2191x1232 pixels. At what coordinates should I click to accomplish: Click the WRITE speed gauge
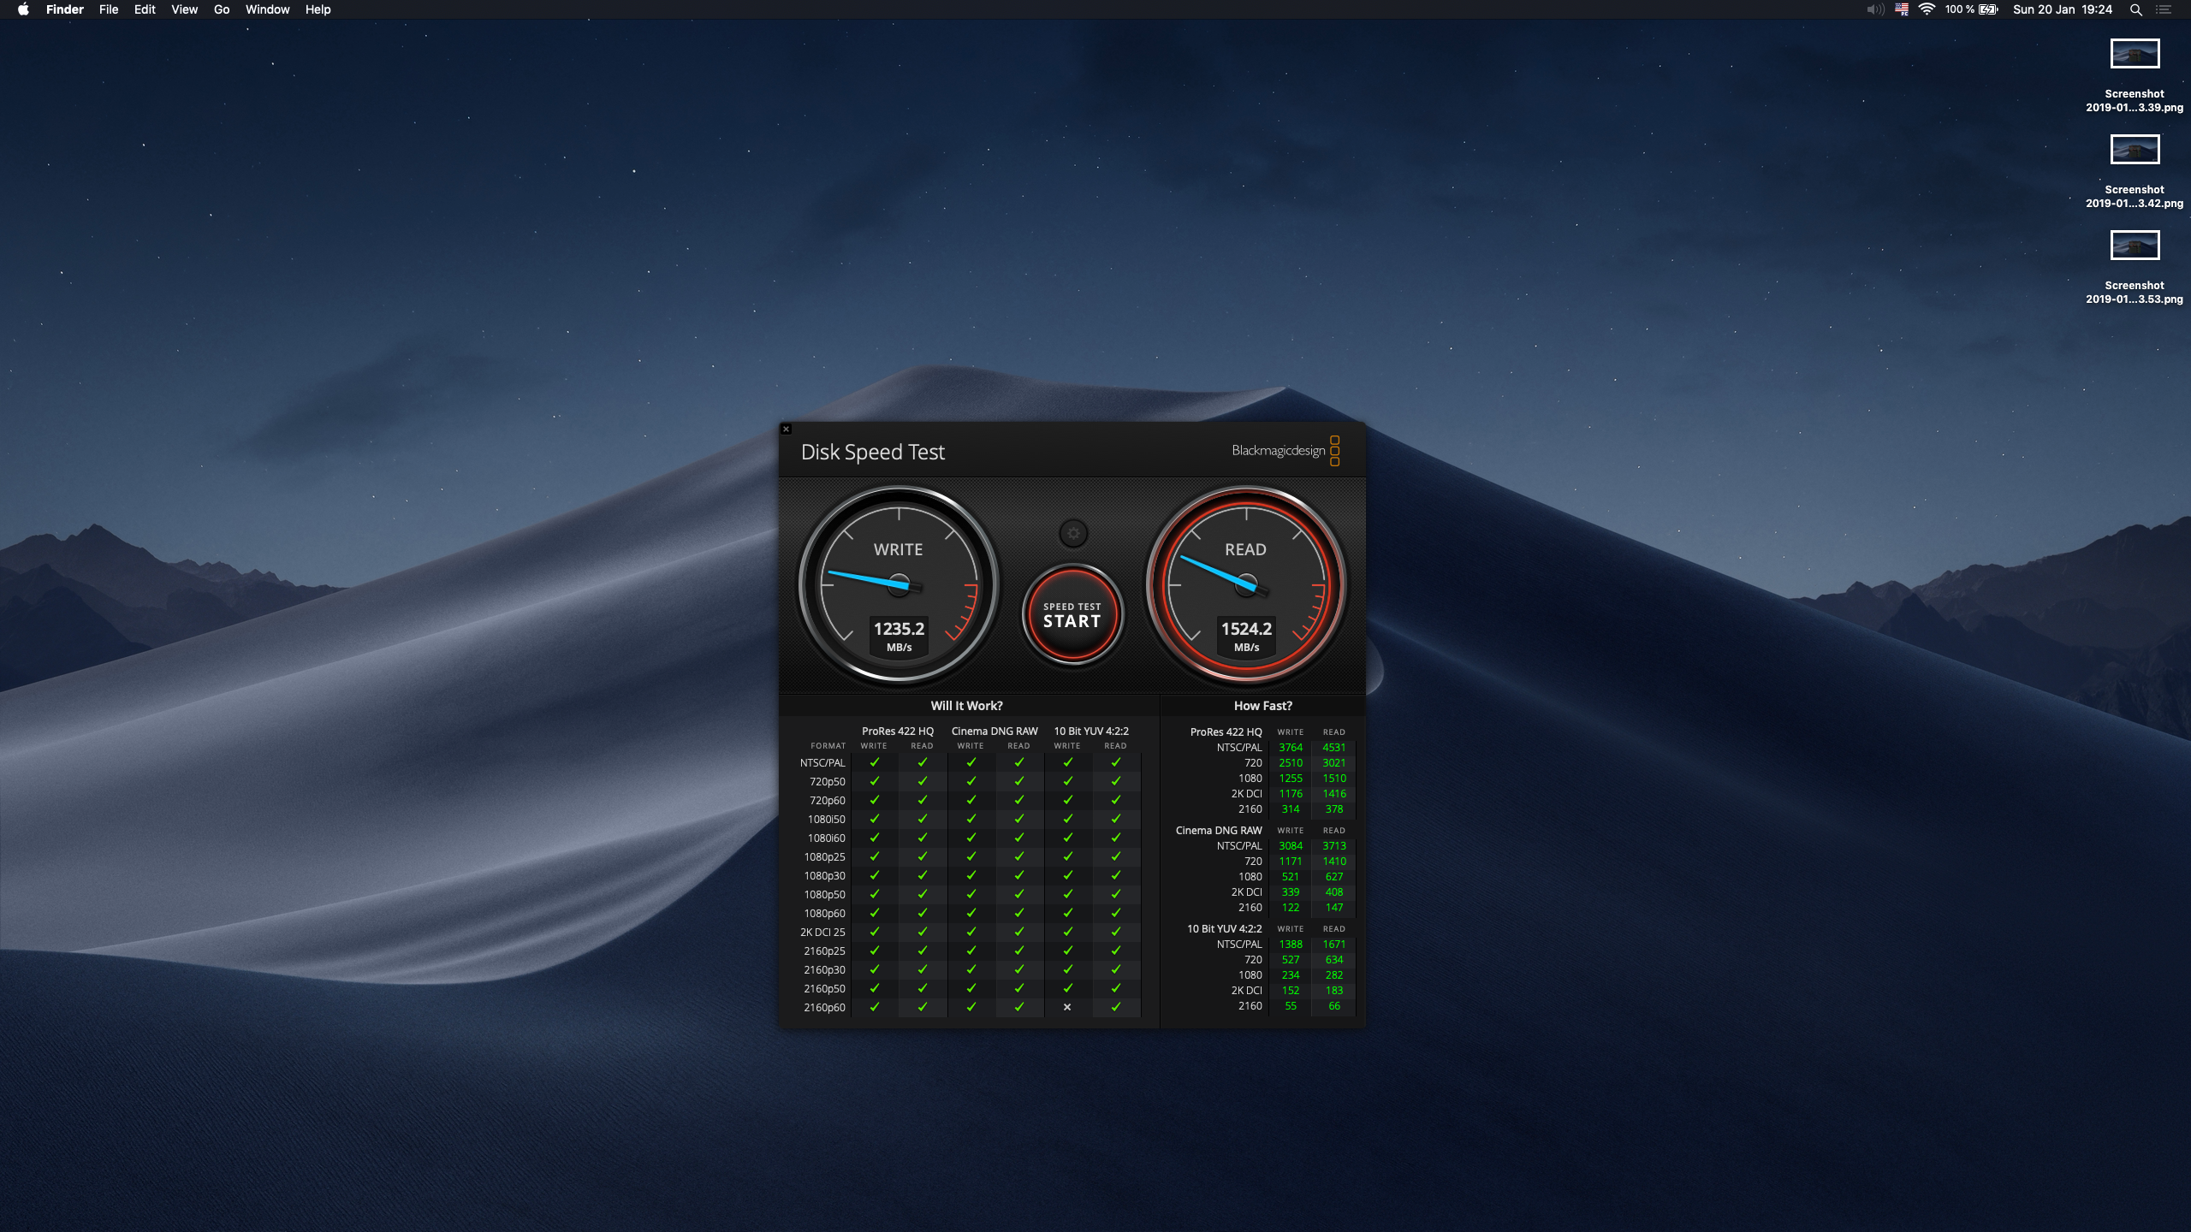899,585
